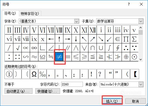Close the 符号 dialog window
The image size is (148, 106).
pyautogui.click(x=141, y=4)
